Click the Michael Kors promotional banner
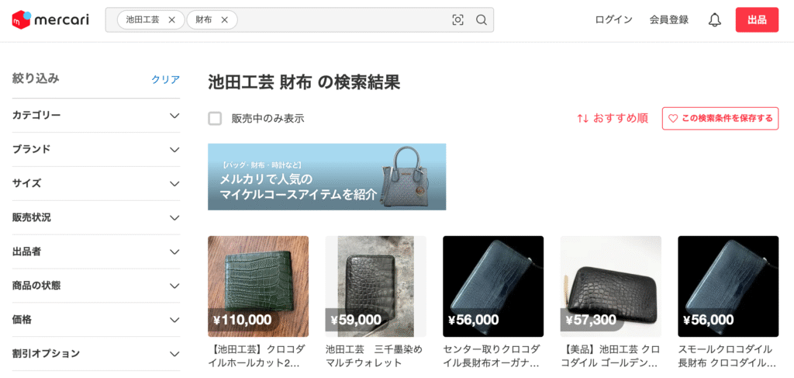Image resolution: width=794 pixels, height=378 pixels. click(326, 177)
